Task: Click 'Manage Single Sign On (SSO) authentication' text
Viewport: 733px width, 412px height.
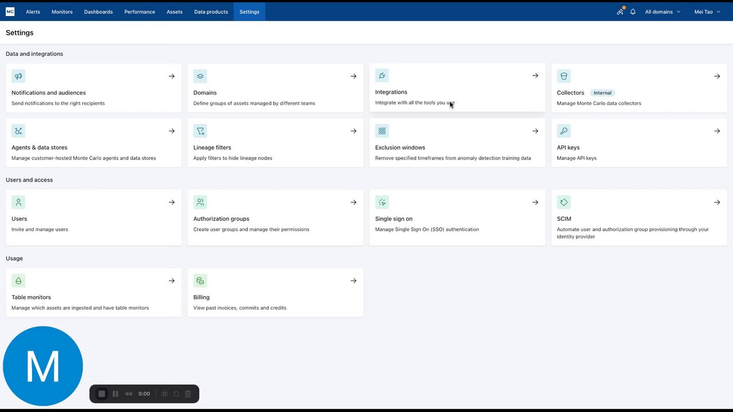Action: coord(427,229)
